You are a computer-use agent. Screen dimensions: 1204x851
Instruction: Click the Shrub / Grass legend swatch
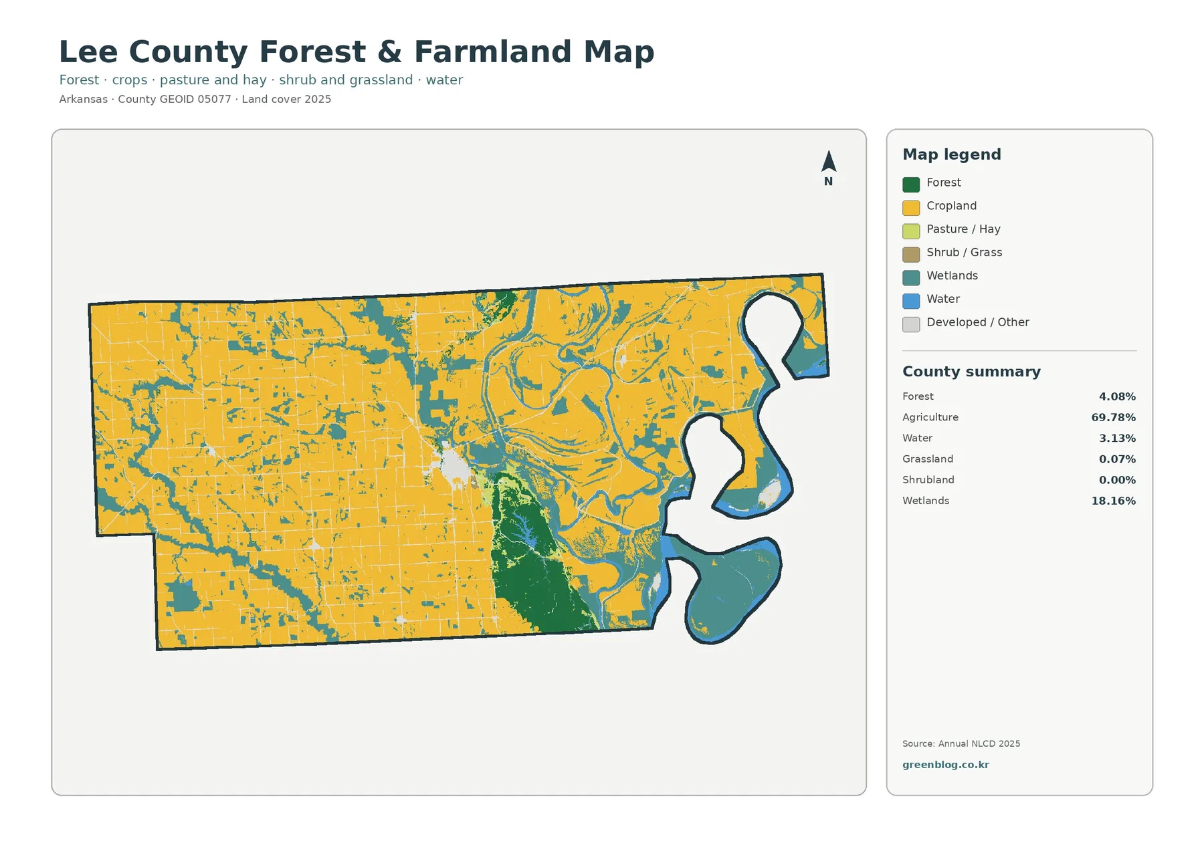[911, 255]
